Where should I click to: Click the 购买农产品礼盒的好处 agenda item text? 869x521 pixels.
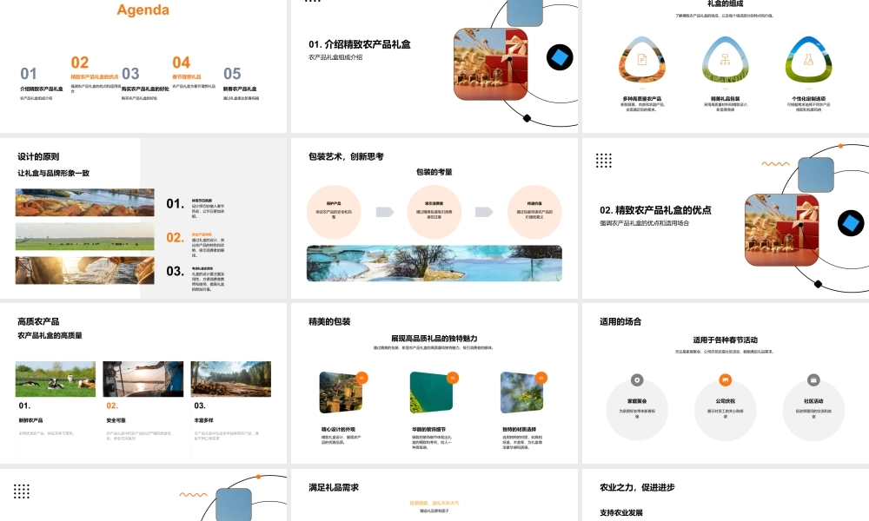tap(145, 89)
